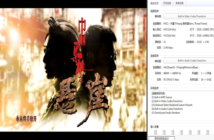This screenshot has height=140, width=214.
Task: Click the [滤镜使用列表] header line
Action: 158,93
